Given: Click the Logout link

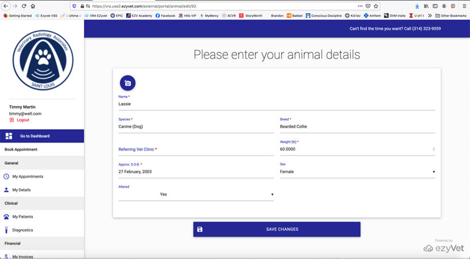Looking at the screenshot, I should point(23,120).
